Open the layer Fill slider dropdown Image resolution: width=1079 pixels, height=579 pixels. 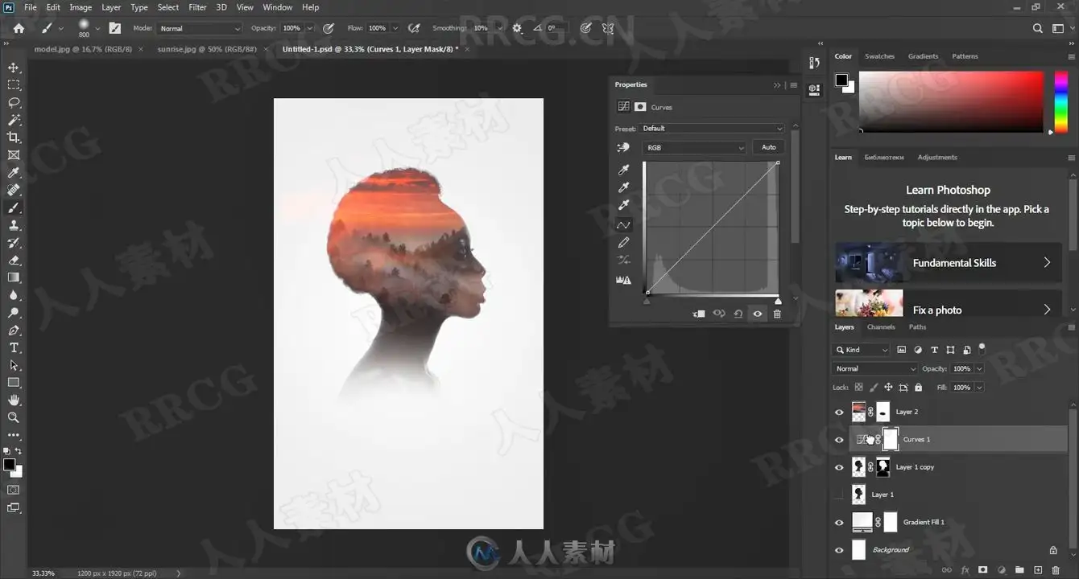click(x=979, y=388)
